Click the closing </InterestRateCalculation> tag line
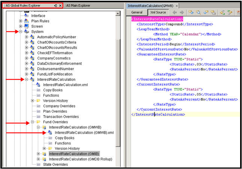This screenshot has height=169, width=242. (158, 114)
